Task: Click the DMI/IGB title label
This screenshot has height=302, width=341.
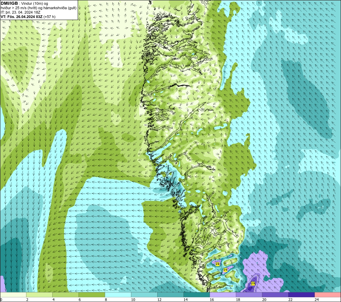Action: [x=9, y=3]
